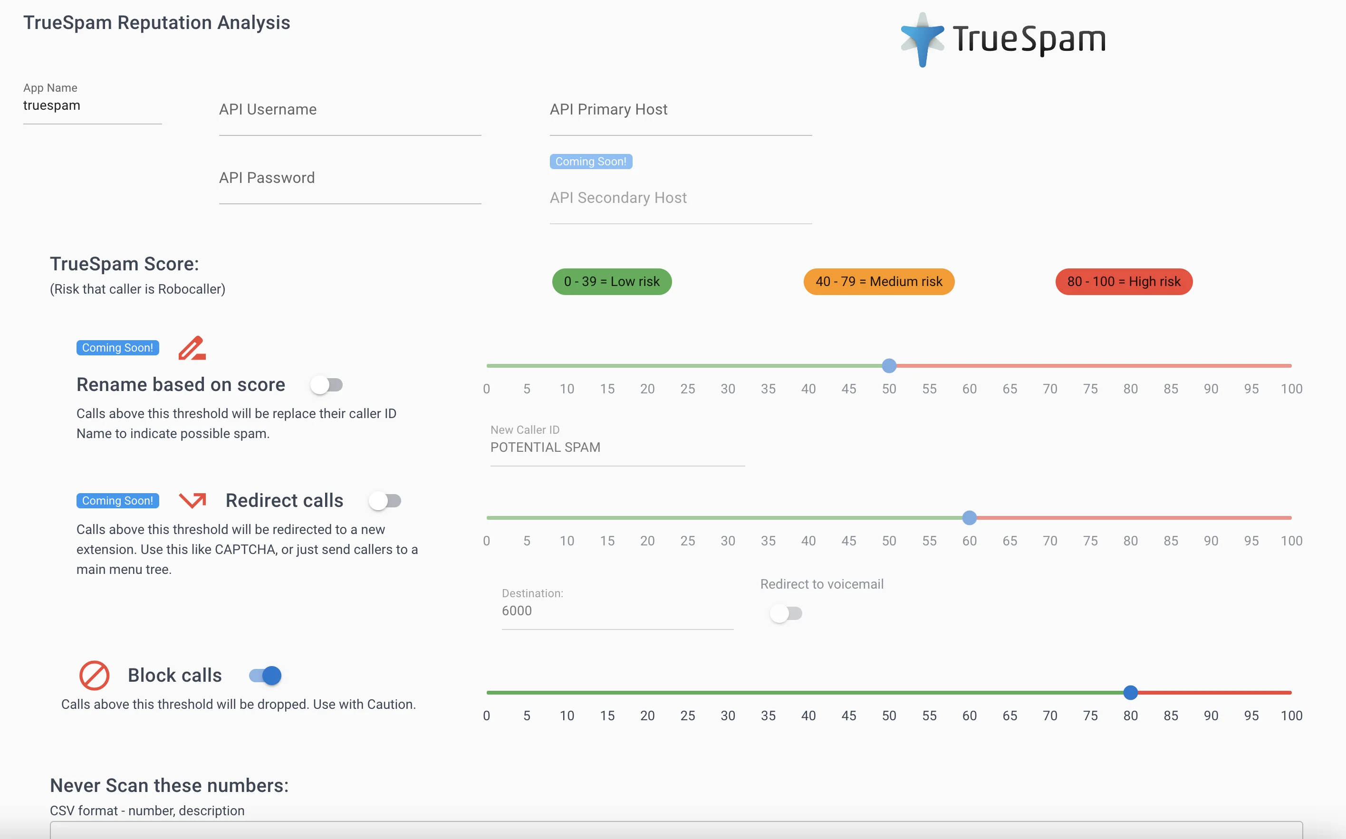Select the App Name field showing truespam
Viewport: 1346px width, 839px height.
coord(92,105)
